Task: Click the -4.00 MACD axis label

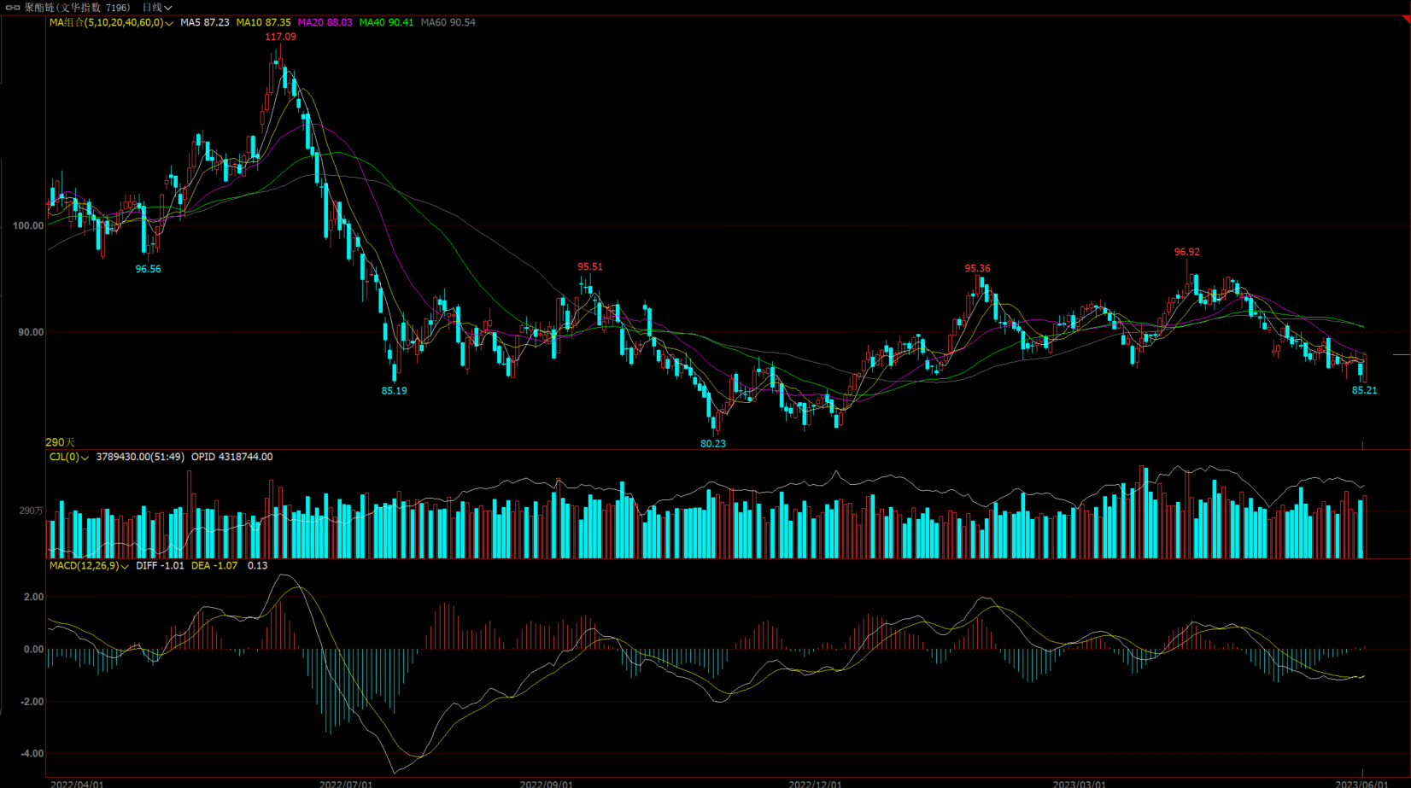Action: pyautogui.click(x=32, y=754)
